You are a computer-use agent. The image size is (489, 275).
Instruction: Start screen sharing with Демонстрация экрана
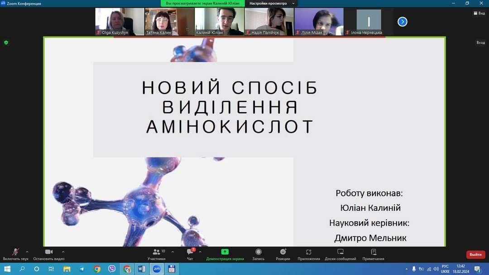(225, 254)
